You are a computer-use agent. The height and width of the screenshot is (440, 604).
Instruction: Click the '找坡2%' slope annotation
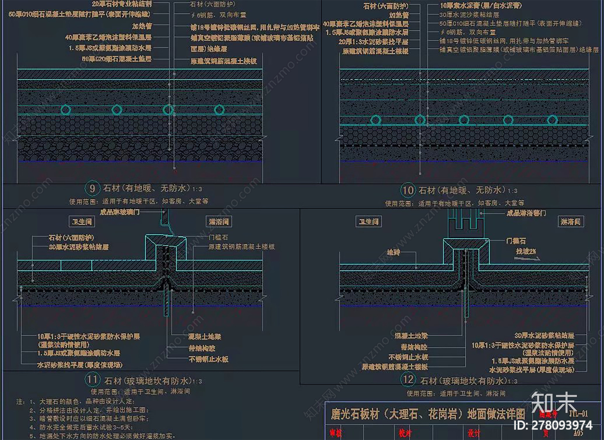(x=526, y=252)
